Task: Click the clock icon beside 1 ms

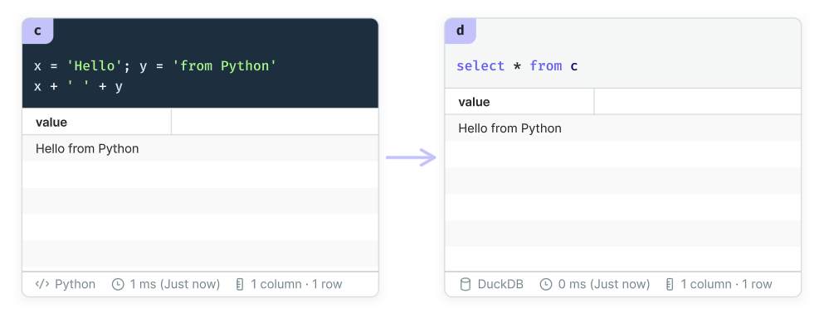Action: tap(118, 284)
